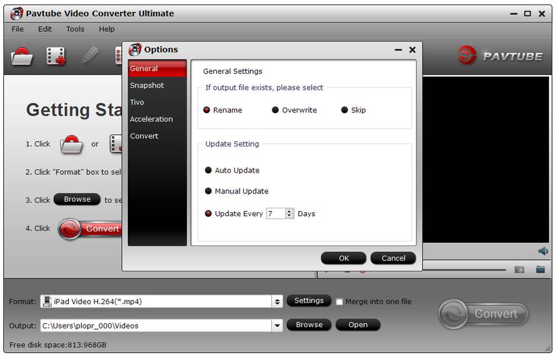Open the Tools menu

(75, 29)
